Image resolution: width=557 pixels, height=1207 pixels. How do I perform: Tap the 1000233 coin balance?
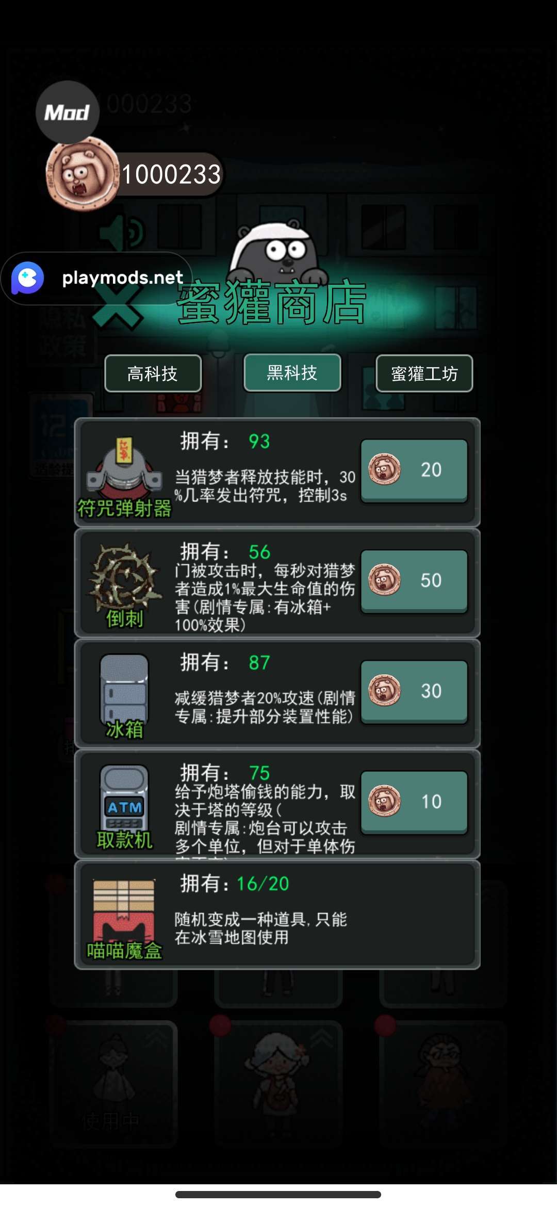click(171, 174)
